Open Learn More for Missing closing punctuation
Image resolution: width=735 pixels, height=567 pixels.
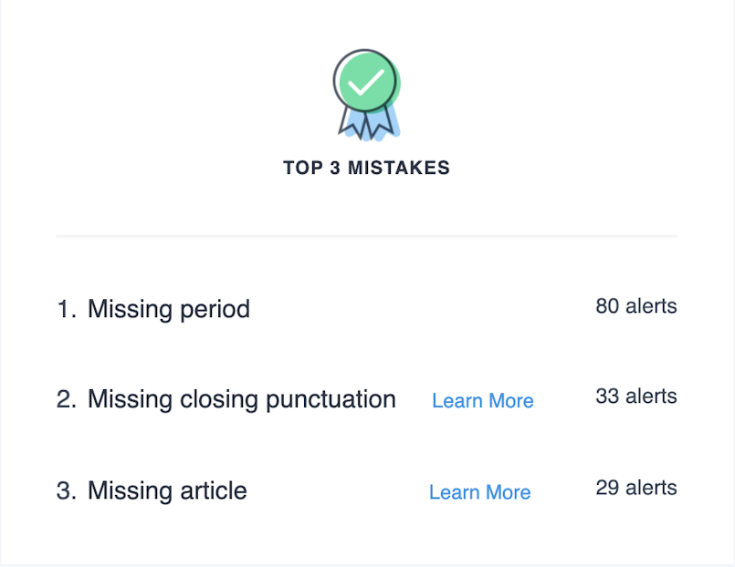(482, 401)
